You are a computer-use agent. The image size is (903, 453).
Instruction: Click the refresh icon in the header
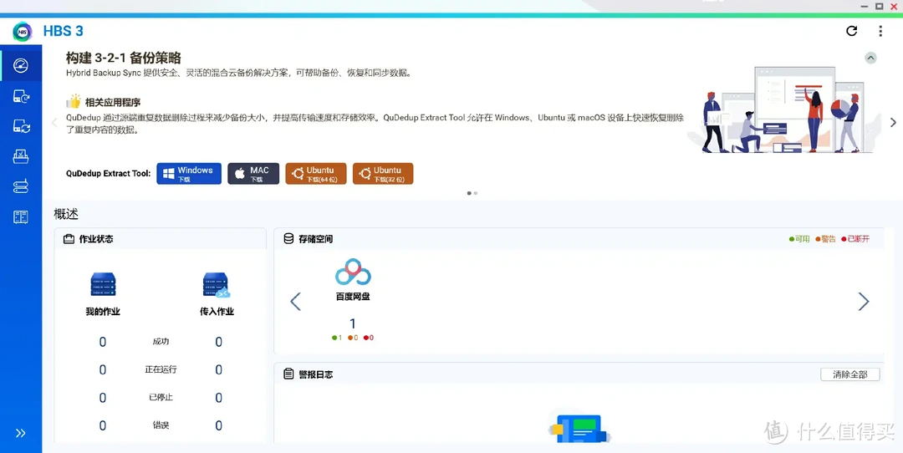[851, 31]
